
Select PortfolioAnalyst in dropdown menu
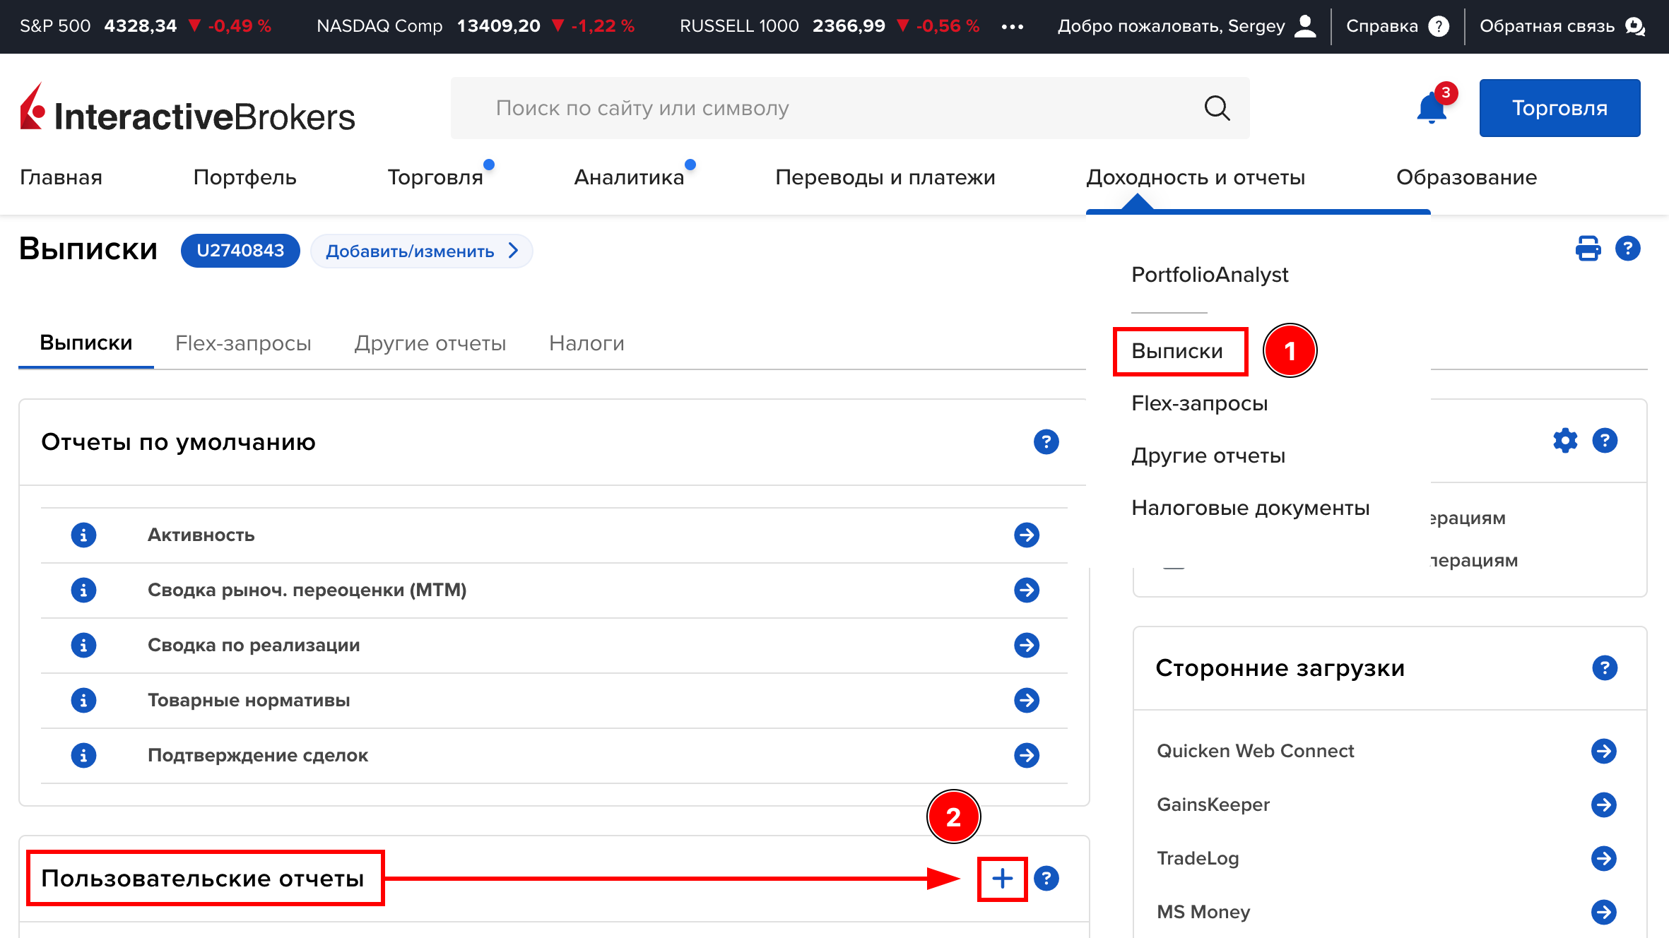point(1210,275)
